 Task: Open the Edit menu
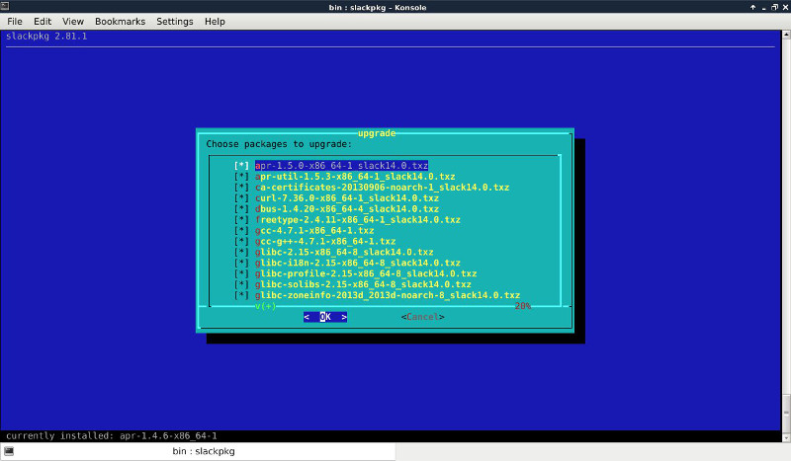tap(43, 21)
